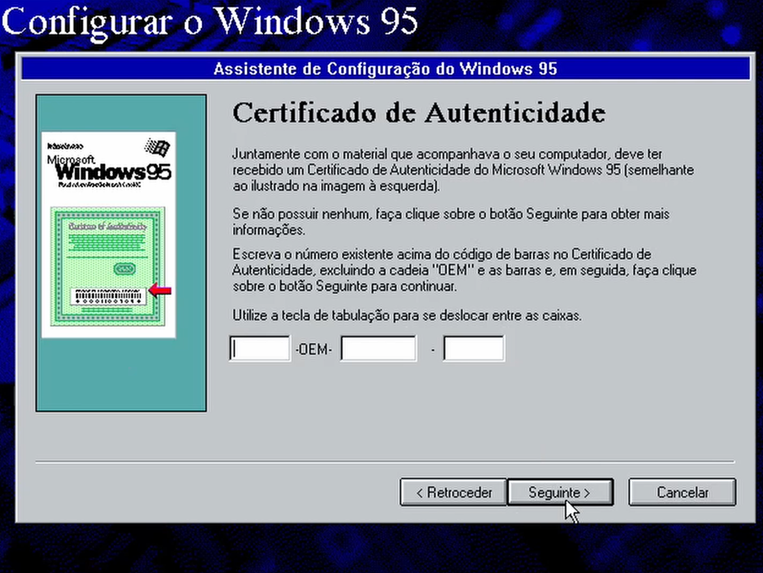
Task: Click the Windows flag logo in the illustration
Action: click(x=157, y=147)
